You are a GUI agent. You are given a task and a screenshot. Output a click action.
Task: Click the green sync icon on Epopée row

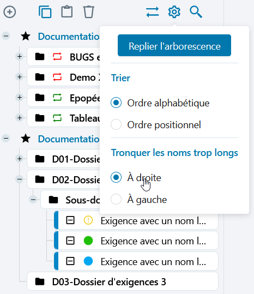pos(57,98)
